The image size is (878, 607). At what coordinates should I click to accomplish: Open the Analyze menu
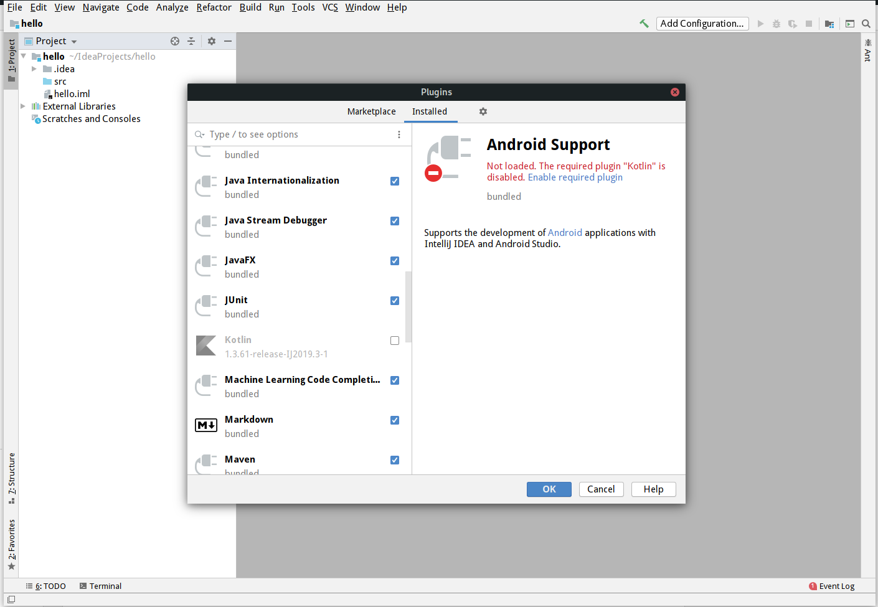[172, 7]
